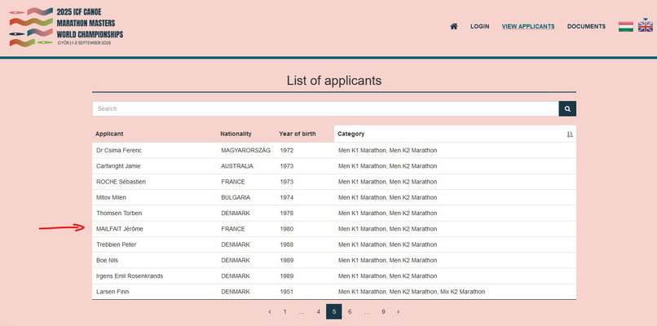This screenshot has height=326, width=657.
Task: Click the home icon in navigation
Action: [453, 26]
